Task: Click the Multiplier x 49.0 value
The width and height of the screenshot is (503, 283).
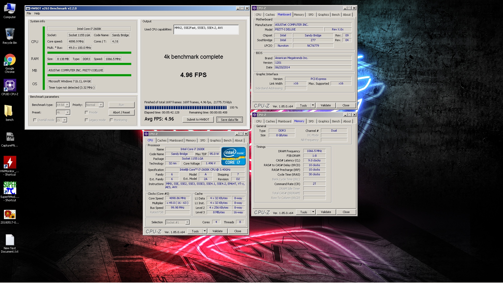Action: [x=177, y=203]
